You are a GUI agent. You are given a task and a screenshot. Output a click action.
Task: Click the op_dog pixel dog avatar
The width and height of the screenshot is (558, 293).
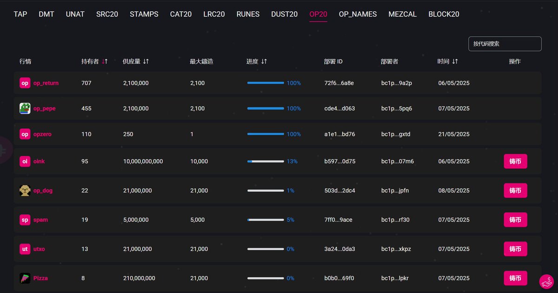pyautogui.click(x=25, y=190)
